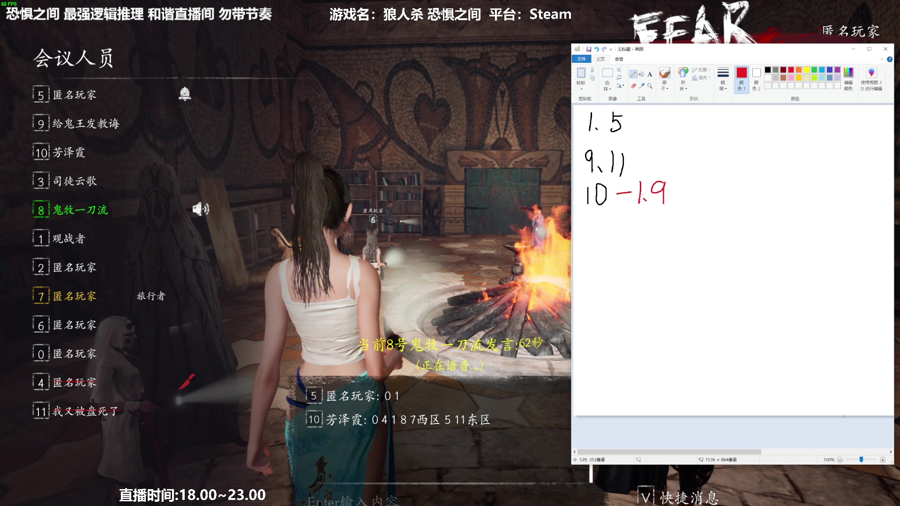Select player 10 芳泽霞 in list
Image resolution: width=900 pixels, height=506 pixels.
(x=60, y=152)
